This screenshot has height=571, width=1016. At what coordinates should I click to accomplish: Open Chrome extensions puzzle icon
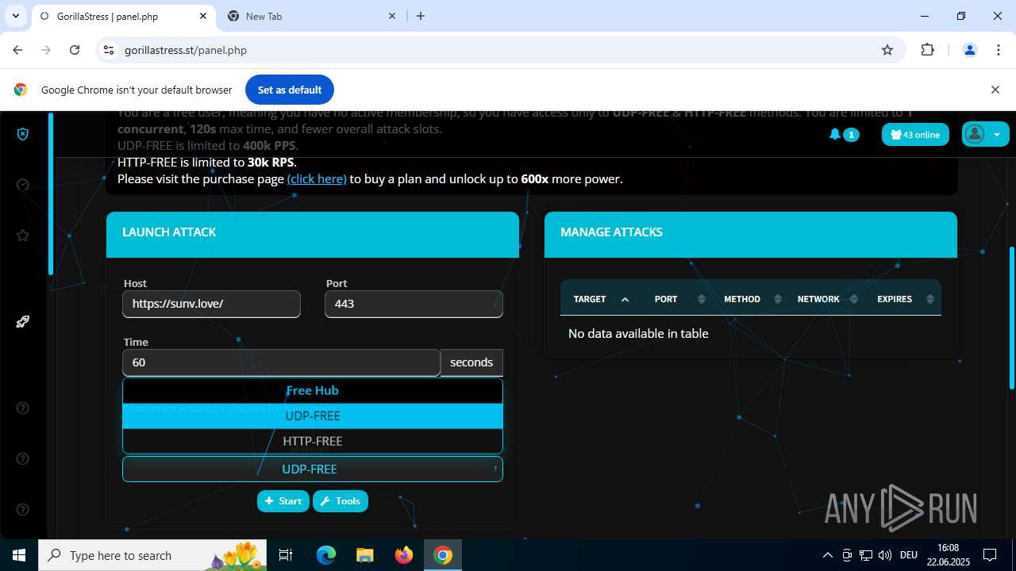coord(927,50)
